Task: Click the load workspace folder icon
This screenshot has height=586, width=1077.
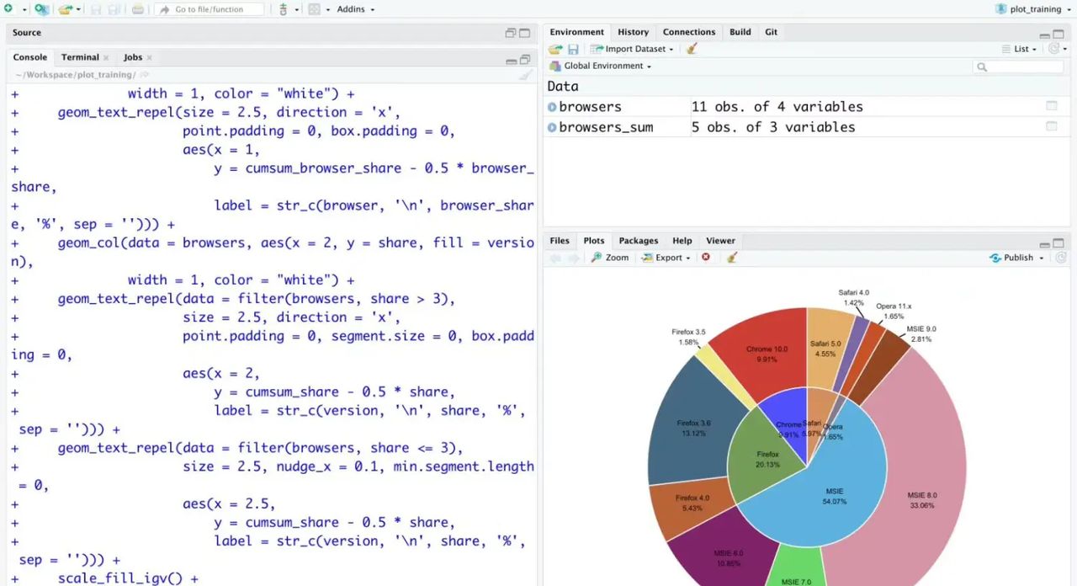Action: 555,49
